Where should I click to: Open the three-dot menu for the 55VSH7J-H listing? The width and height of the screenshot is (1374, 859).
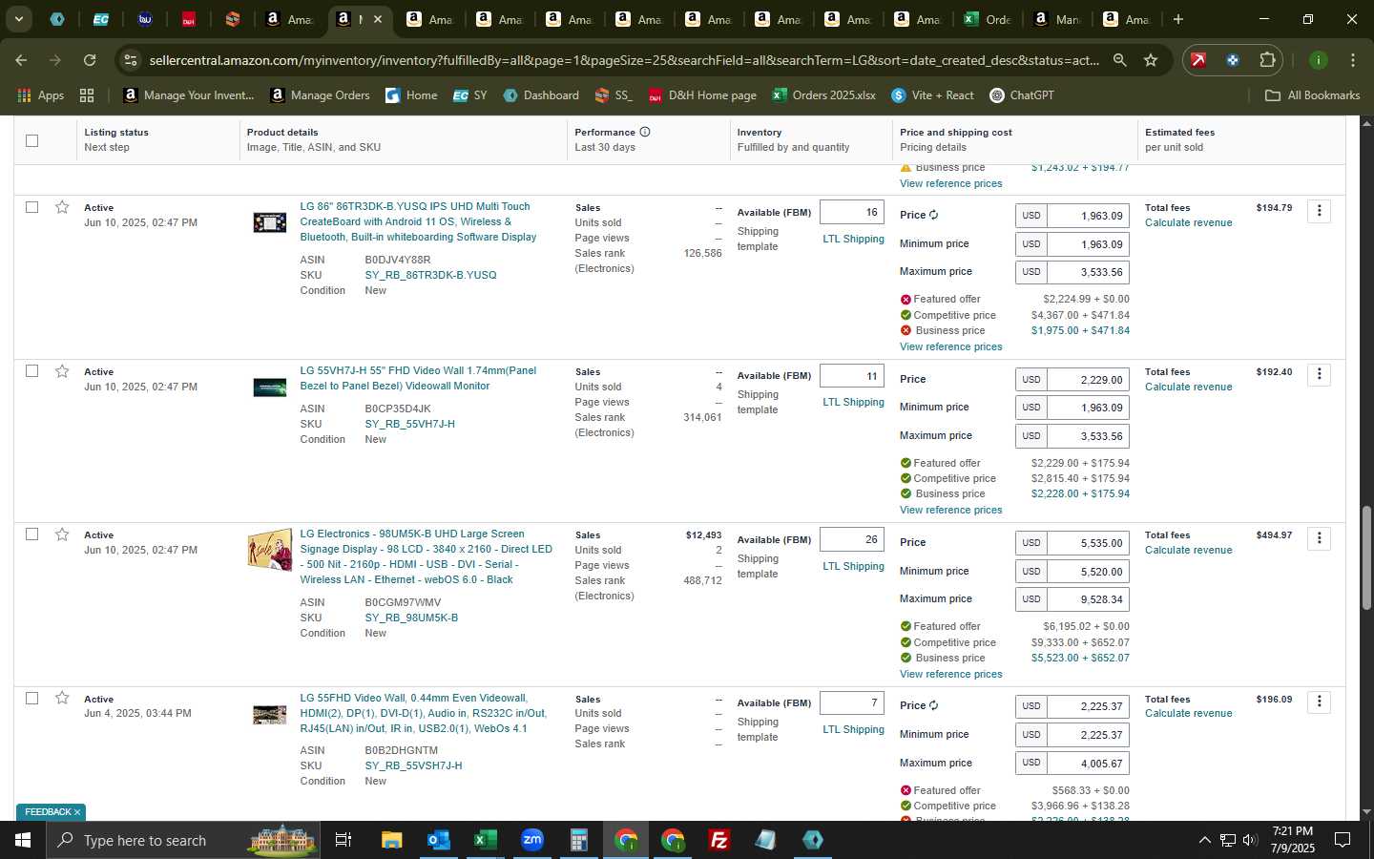[x=1320, y=702]
